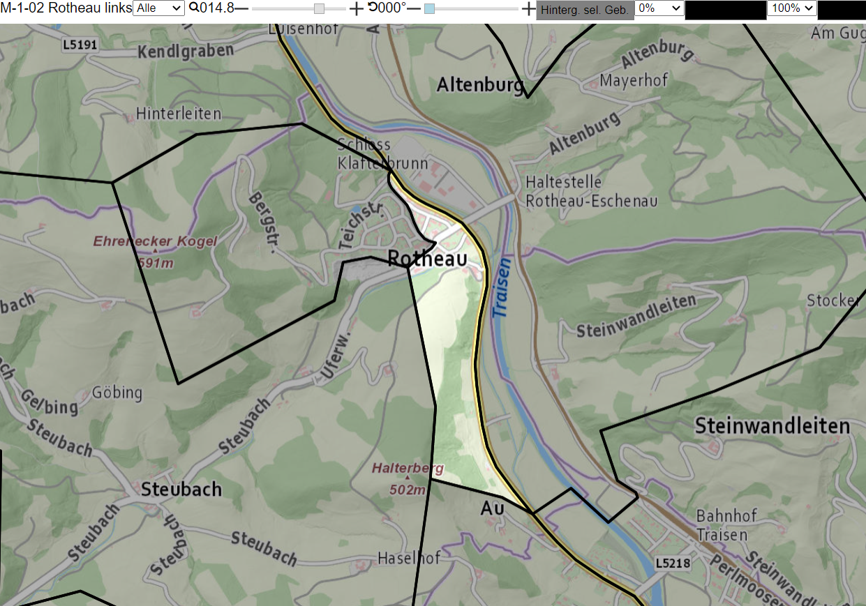The height and width of the screenshot is (606, 866).
Task: Increase zoom with the plus icon
Action: click(356, 8)
